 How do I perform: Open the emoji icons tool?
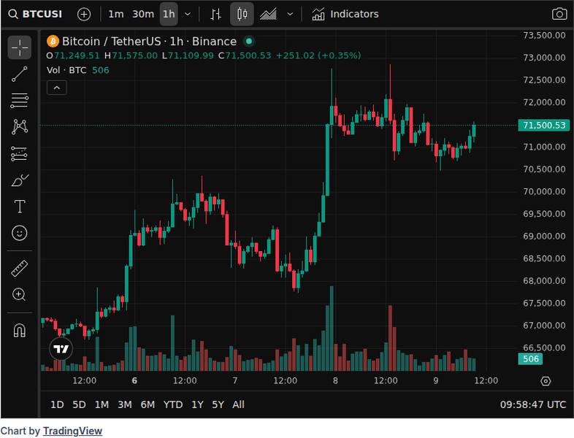click(x=20, y=233)
